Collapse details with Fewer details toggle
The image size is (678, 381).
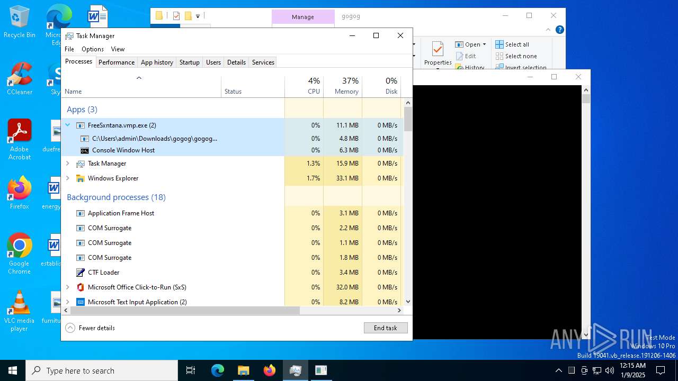(x=90, y=328)
